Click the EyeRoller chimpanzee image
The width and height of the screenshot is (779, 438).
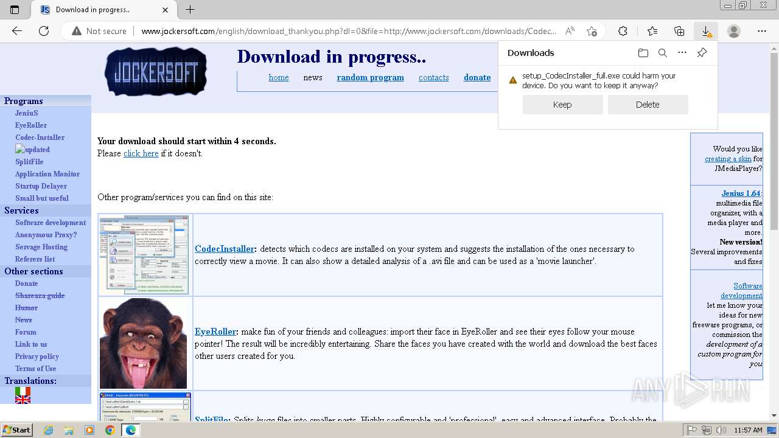144,343
